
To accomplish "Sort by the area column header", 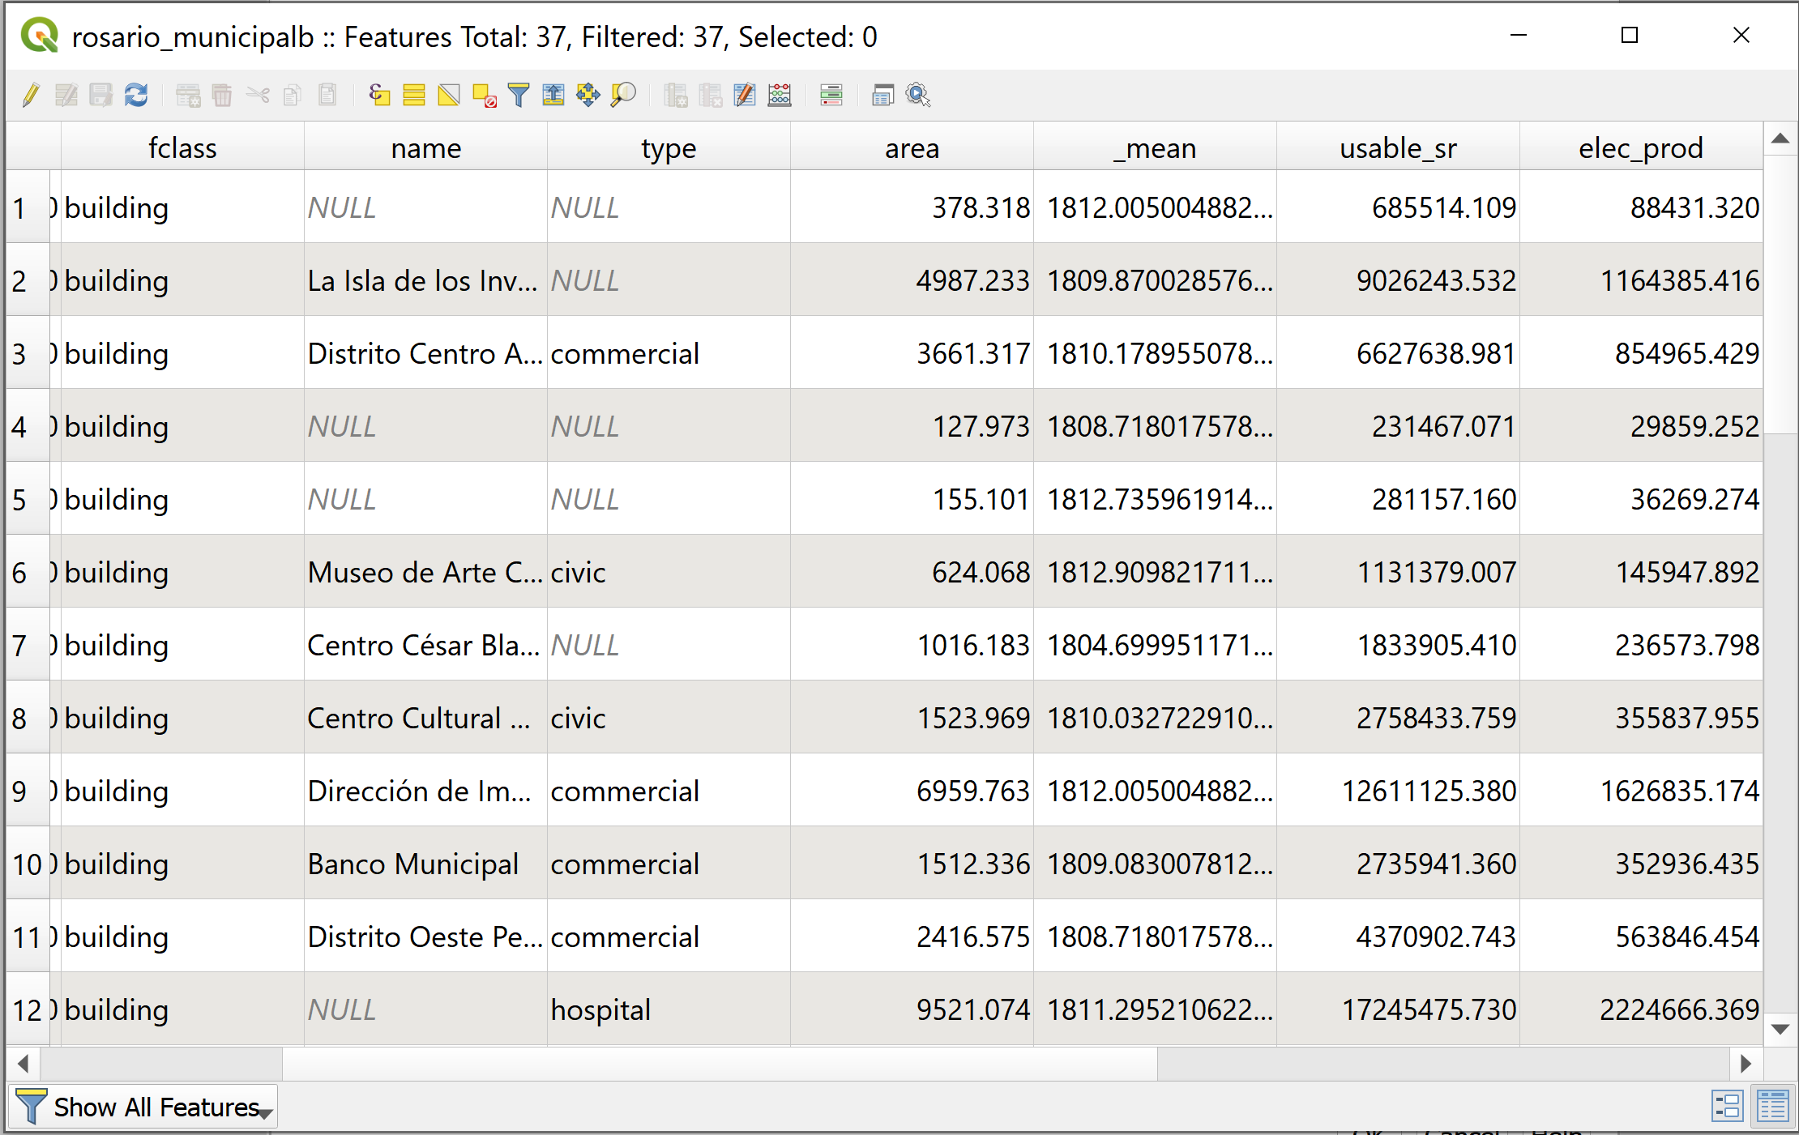I will [x=912, y=147].
